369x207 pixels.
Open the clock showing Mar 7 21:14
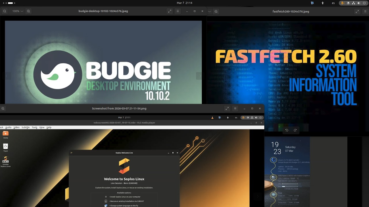pos(184,3)
